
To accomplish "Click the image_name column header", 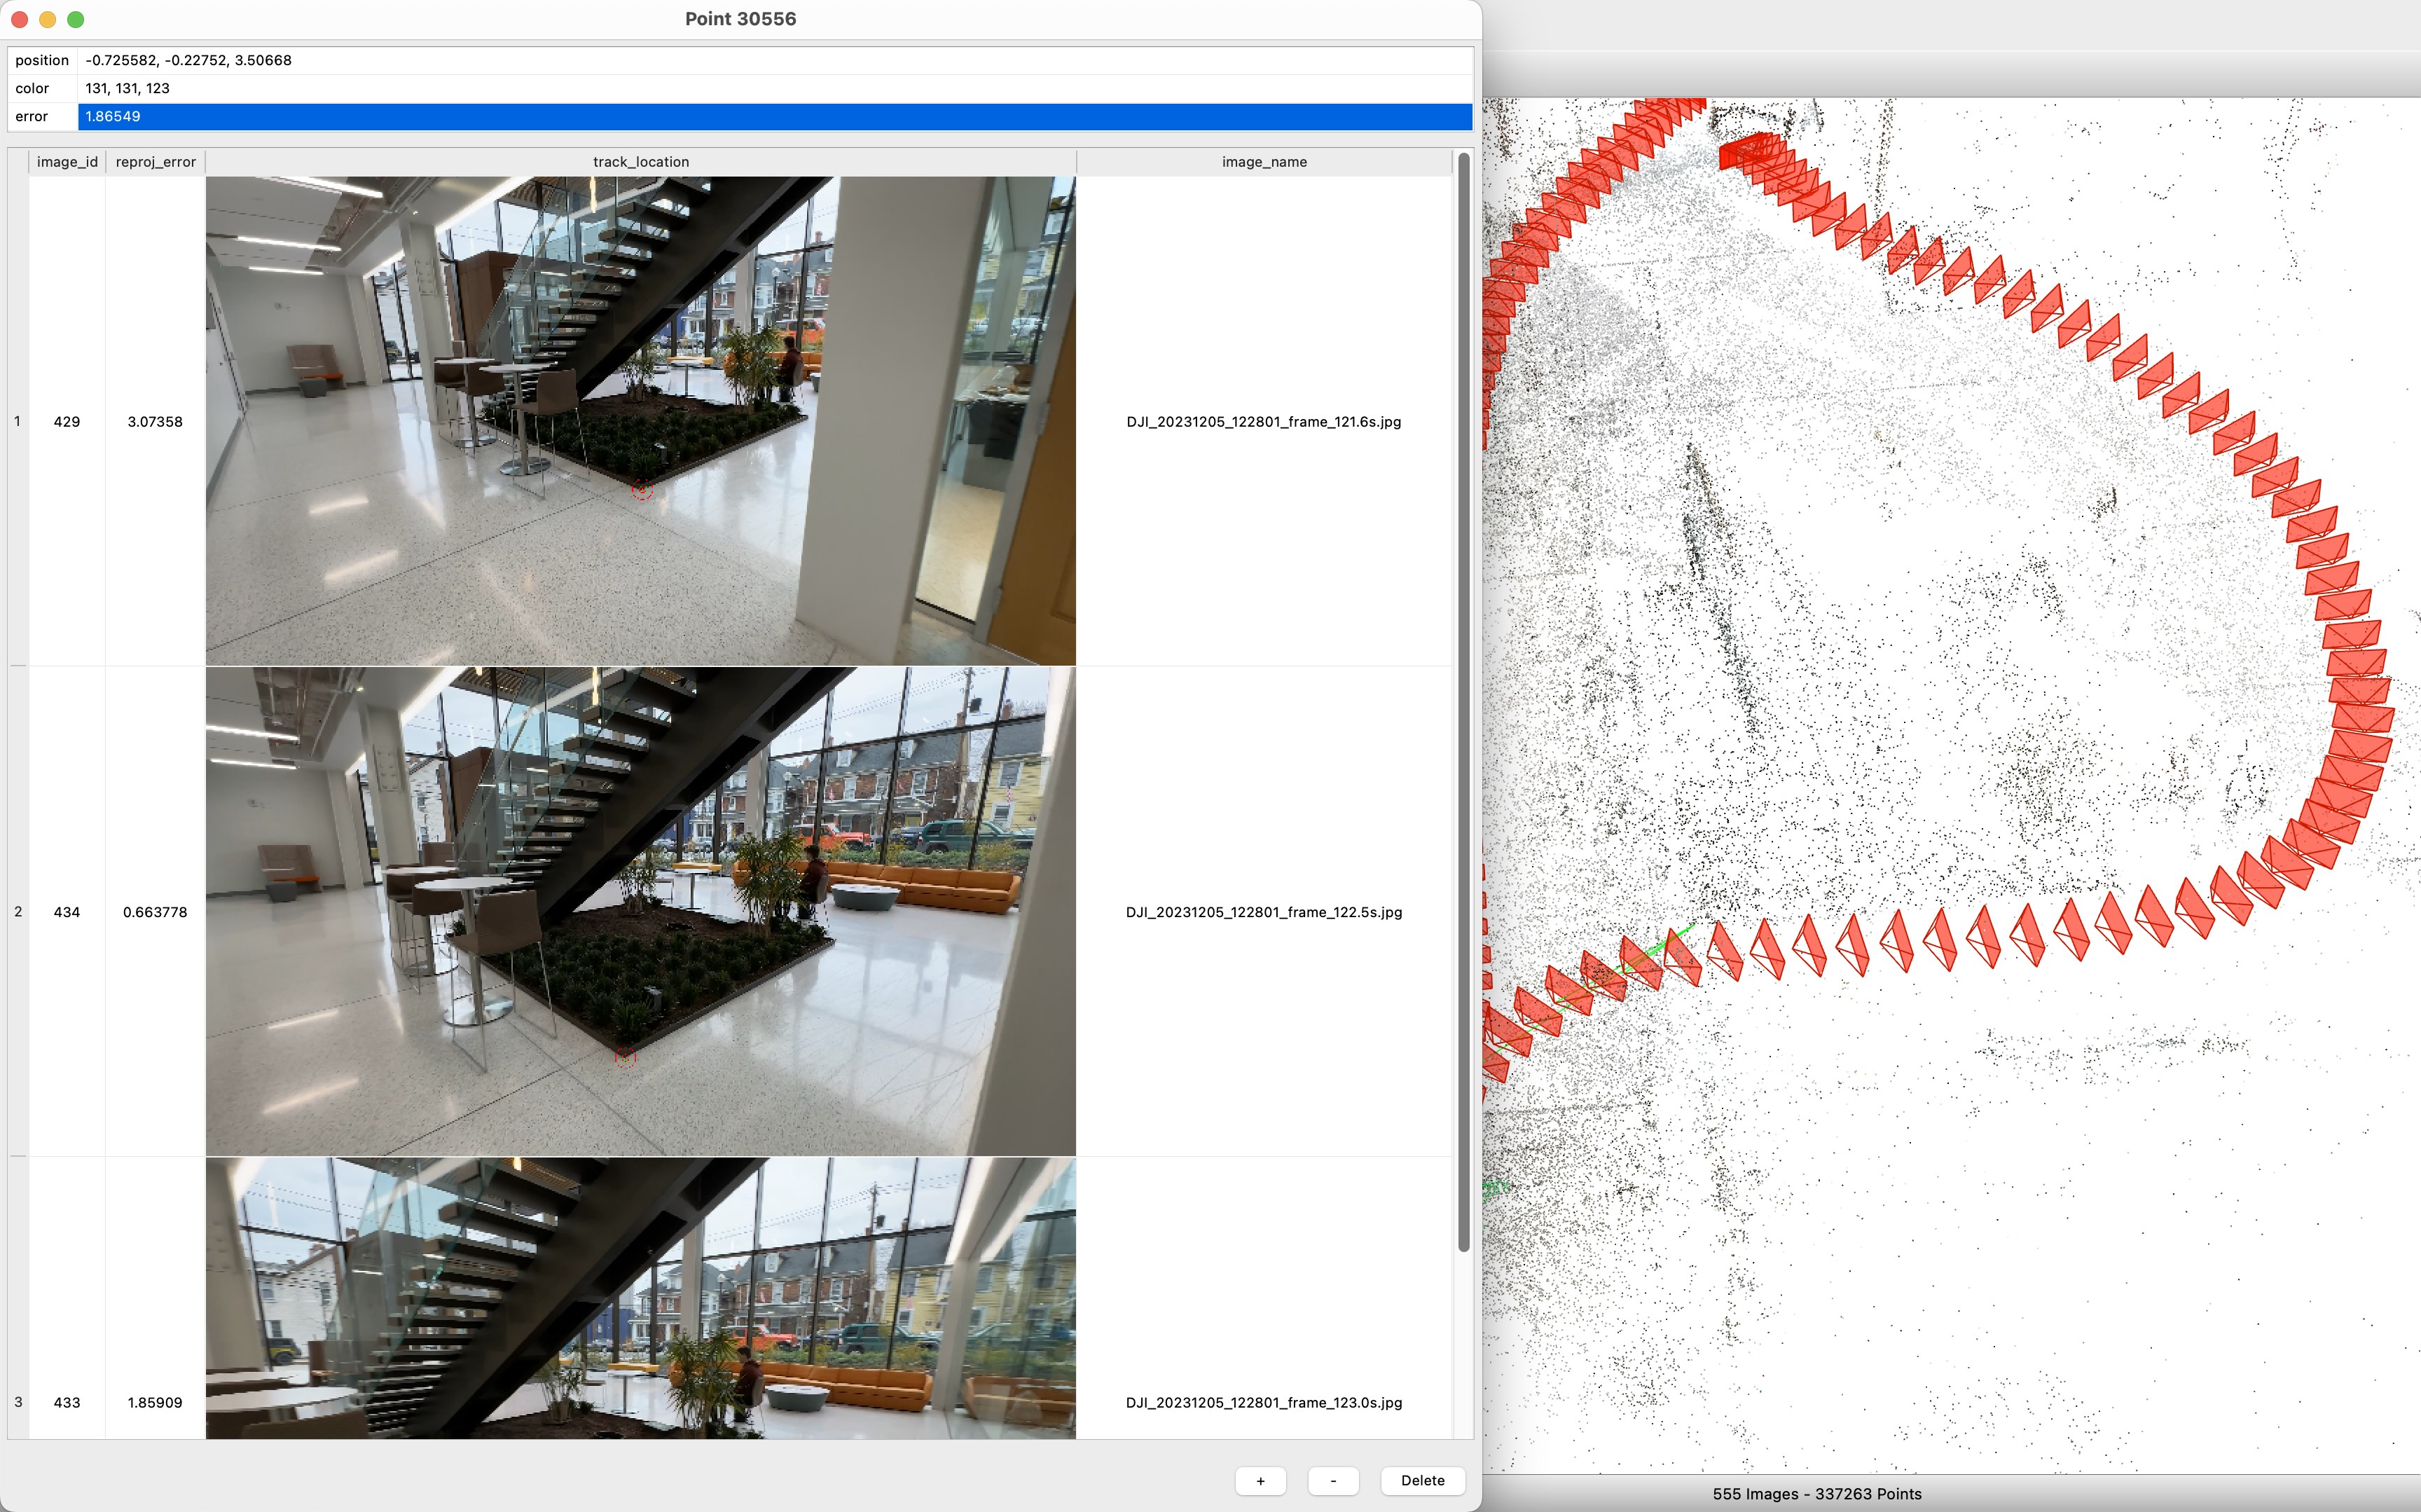I will pyautogui.click(x=1264, y=162).
